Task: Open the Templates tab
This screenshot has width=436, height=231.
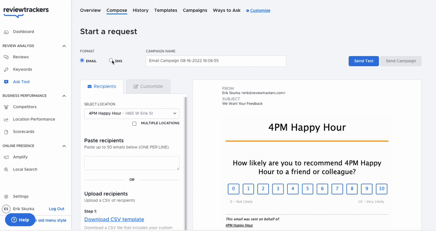Action: pyautogui.click(x=166, y=10)
